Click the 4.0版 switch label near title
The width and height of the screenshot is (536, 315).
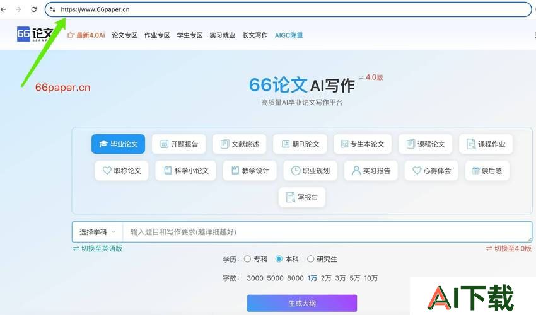coord(371,77)
